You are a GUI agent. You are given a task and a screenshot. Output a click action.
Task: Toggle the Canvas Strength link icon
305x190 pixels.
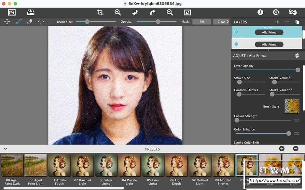(296, 120)
